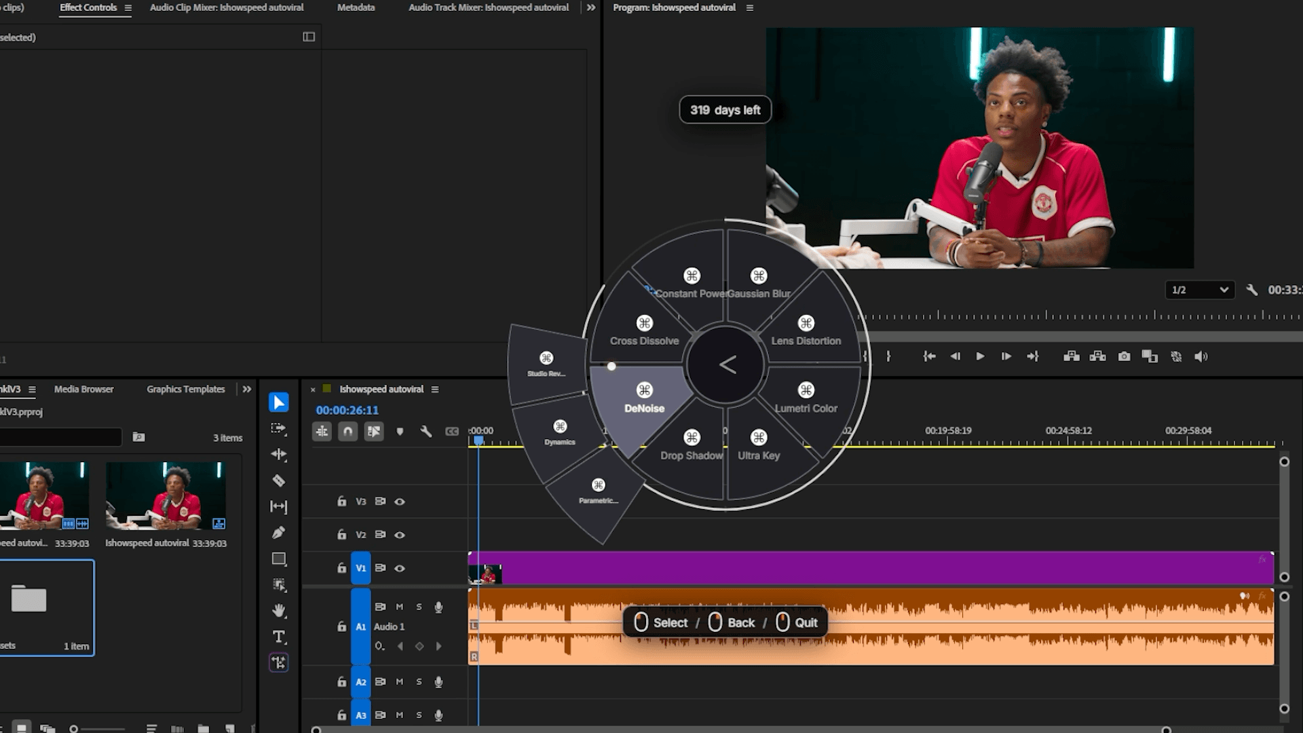This screenshot has height=733, width=1303.
Task: Toggle lock on the V3 track
Action: pyautogui.click(x=341, y=501)
